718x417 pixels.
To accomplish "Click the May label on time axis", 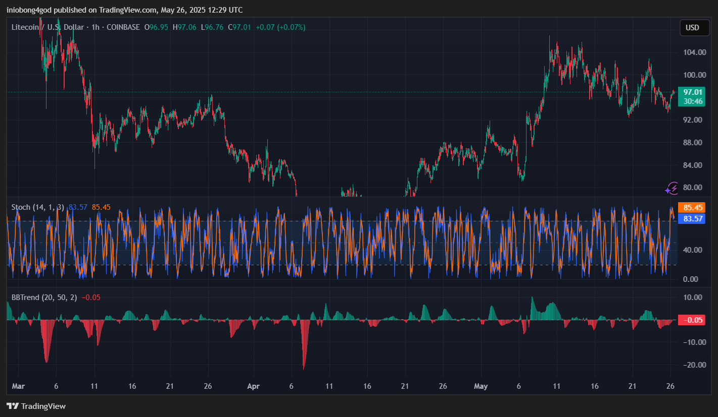I will (481, 386).
